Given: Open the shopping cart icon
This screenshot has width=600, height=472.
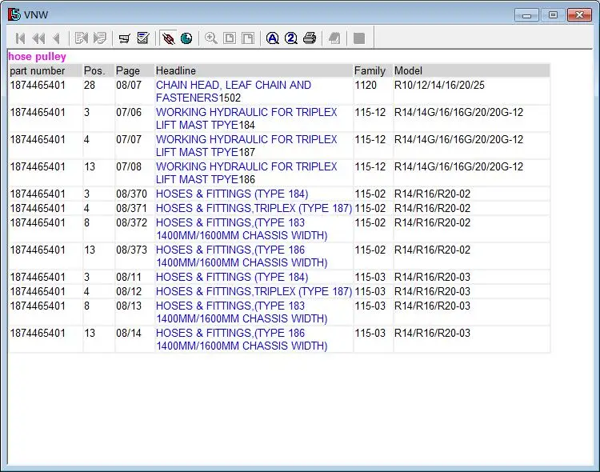Looking at the screenshot, I should coord(124,38).
